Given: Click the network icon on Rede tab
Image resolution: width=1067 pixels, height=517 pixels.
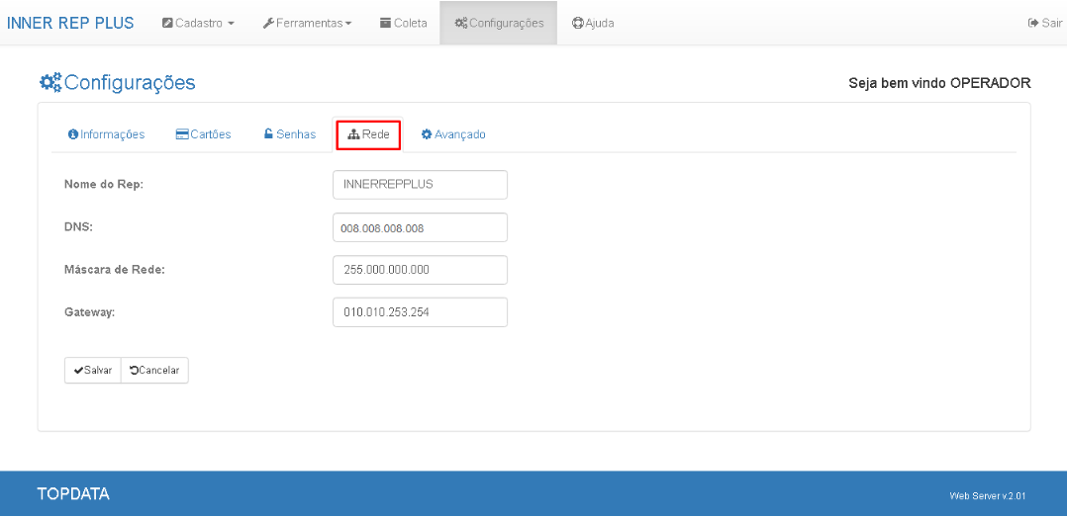Looking at the screenshot, I should [x=353, y=134].
